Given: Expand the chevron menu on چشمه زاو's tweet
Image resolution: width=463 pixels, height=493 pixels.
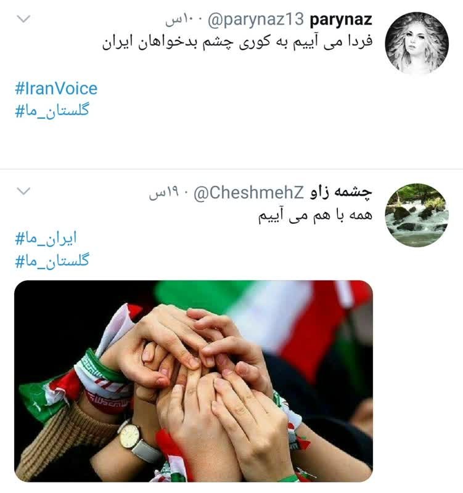Looking at the screenshot, I should [x=23, y=191].
